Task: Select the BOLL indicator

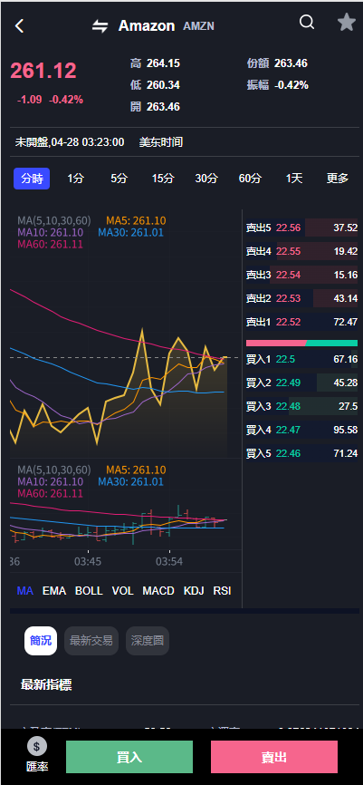Action: [x=89, y=591]
